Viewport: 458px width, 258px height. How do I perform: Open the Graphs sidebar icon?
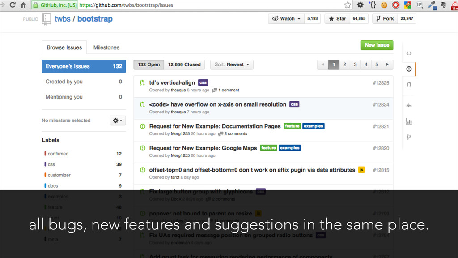(409, 121)
